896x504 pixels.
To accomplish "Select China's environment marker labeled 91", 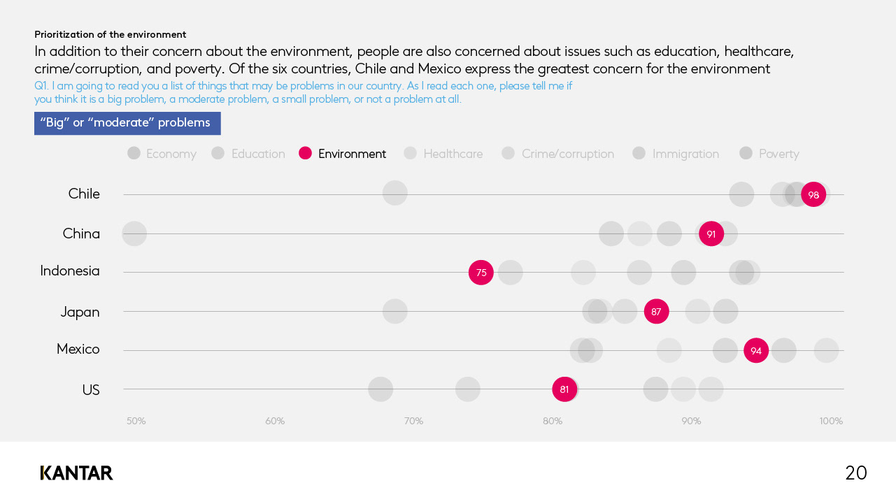I will [x=711, y=233].
